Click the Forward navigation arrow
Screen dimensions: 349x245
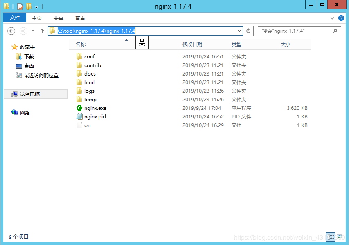click(x=23, y=31)
